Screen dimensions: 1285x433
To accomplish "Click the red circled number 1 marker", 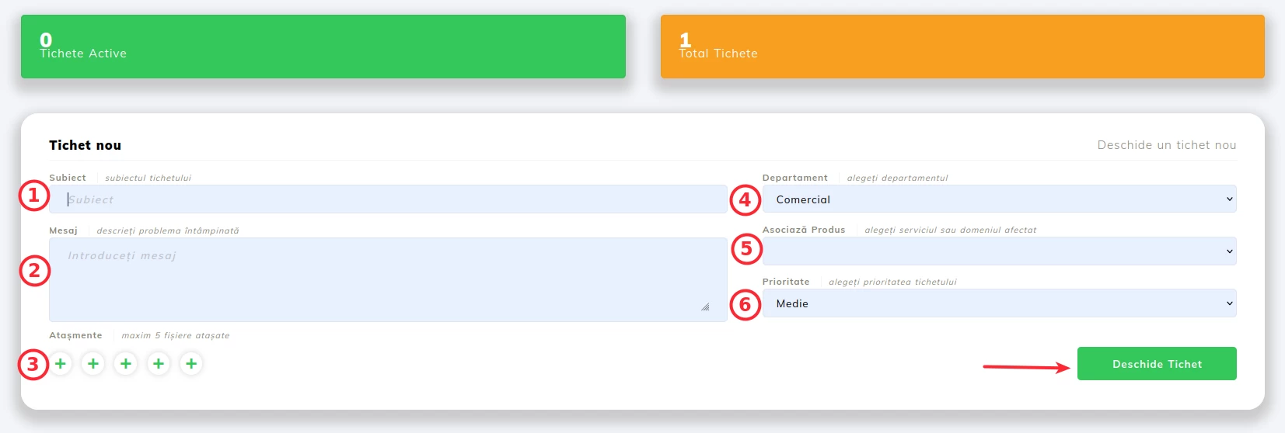I will [33, 196].
